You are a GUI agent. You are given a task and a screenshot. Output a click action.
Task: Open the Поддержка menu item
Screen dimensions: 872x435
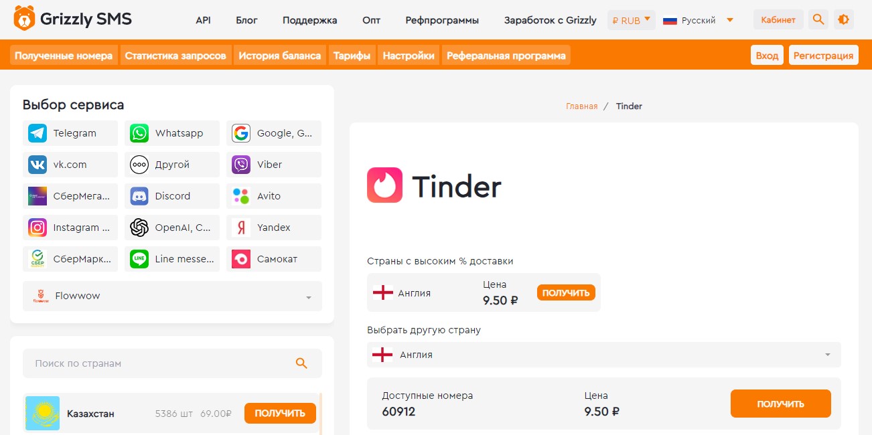[x=310, y=20]
